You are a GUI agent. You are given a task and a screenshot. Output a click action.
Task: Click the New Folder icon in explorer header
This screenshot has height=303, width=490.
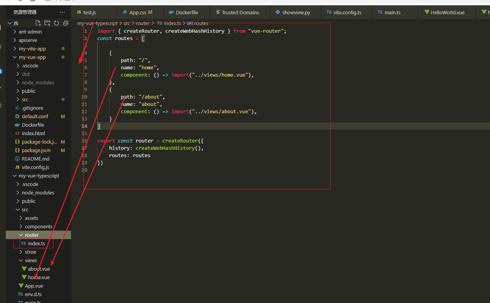47,23
